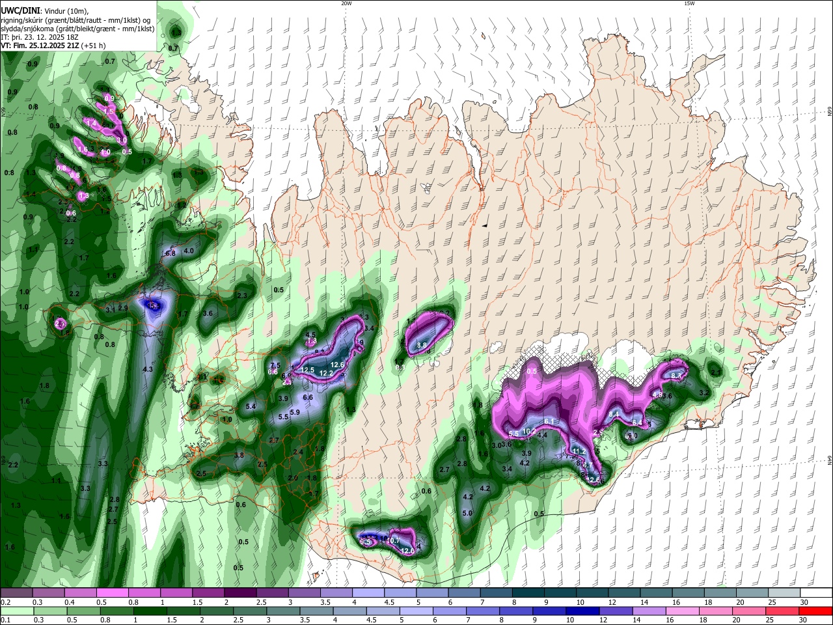Click the '6.8' value in the west
This screenshot has height=625, width=833.
[171, 253]
